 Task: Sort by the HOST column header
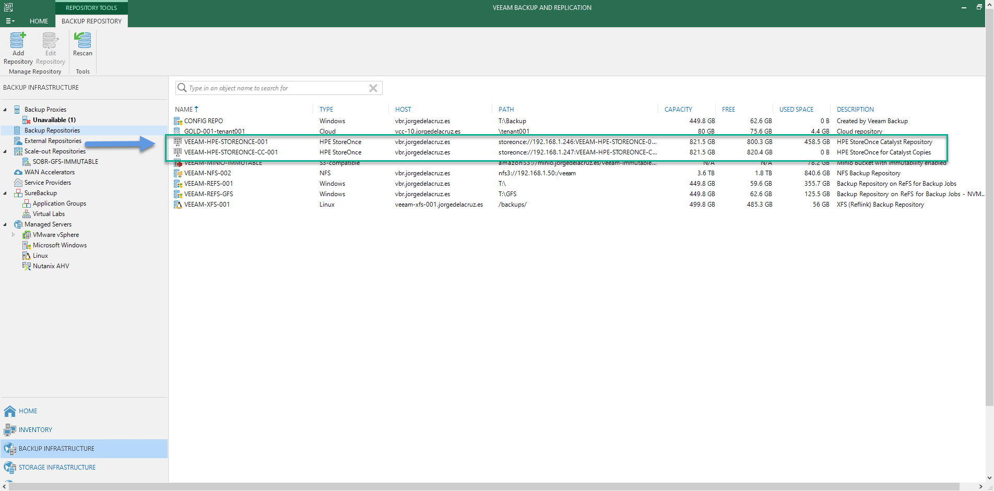click(403, 110)
